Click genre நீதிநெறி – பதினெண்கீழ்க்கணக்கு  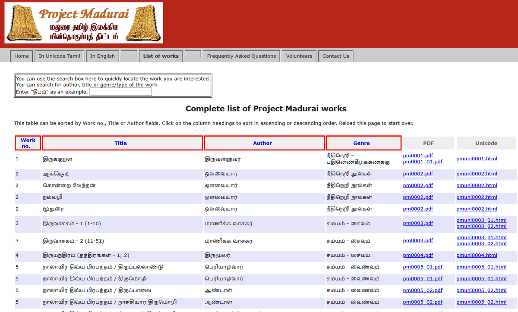click(x=358, y=159)
